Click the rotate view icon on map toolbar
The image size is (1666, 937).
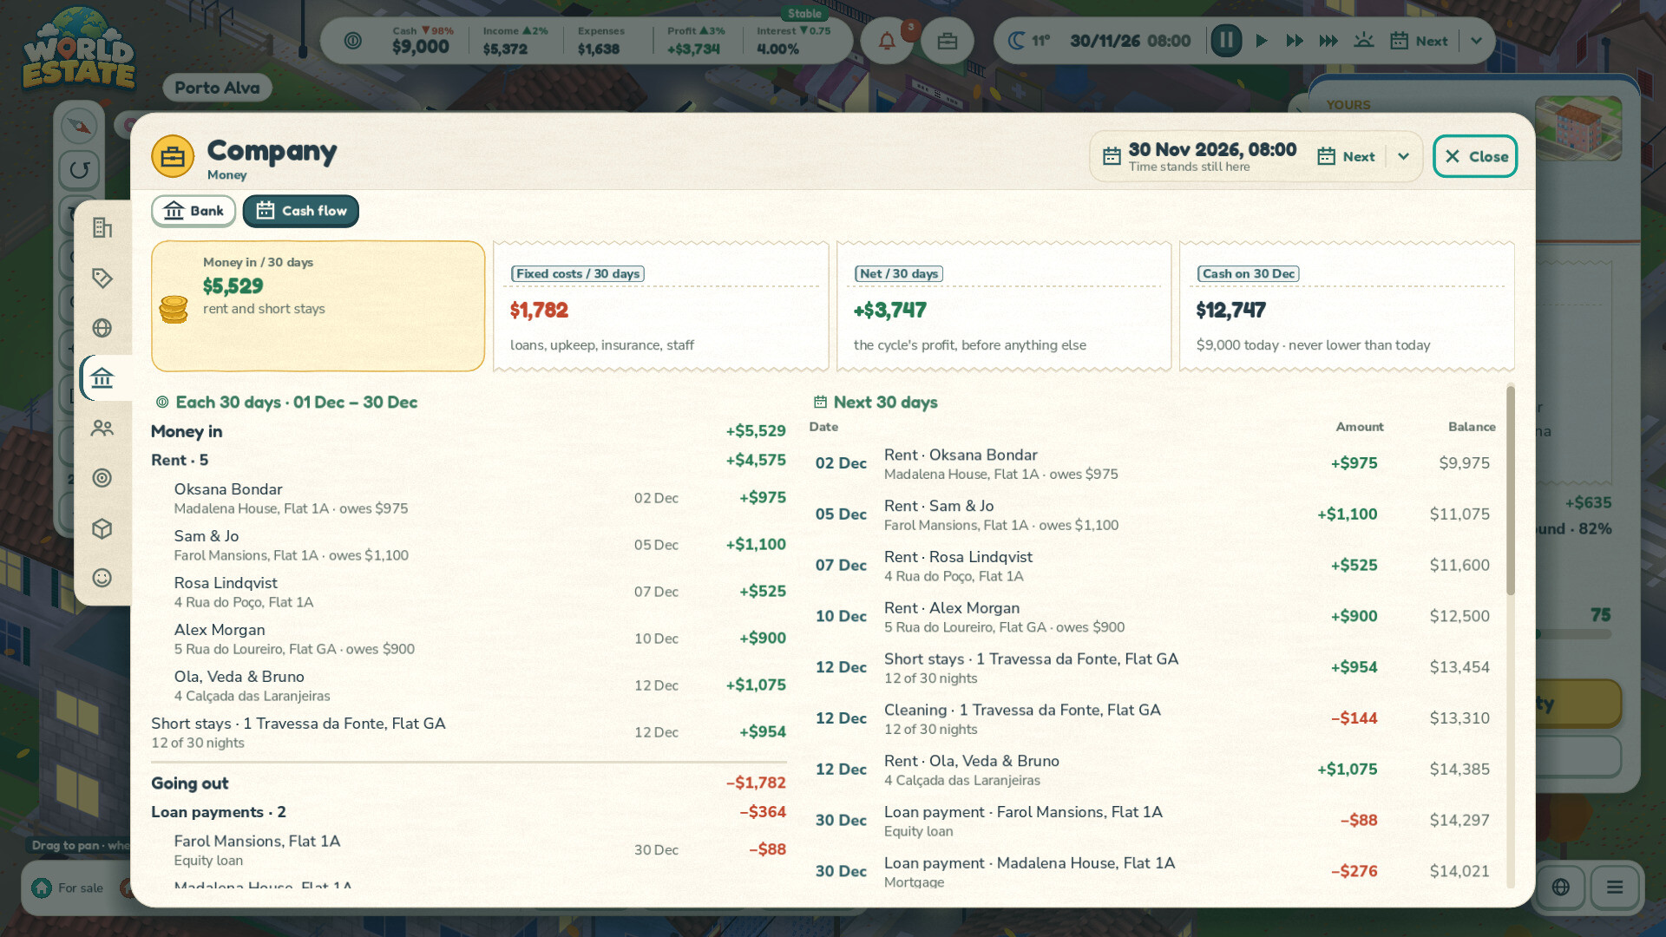tap(79, 169)
